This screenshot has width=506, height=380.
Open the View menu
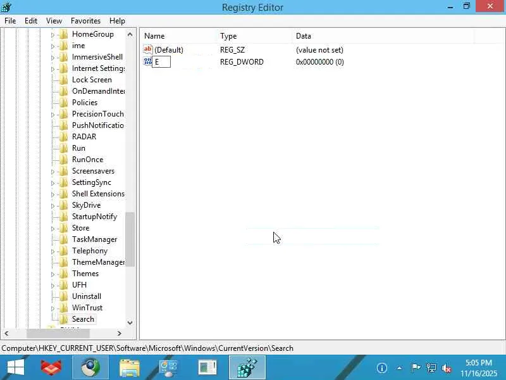(x=54, y=21)
